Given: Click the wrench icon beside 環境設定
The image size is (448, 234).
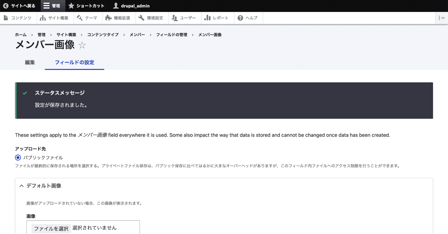Looking at the screenshot, I should [x=141, y=18].
